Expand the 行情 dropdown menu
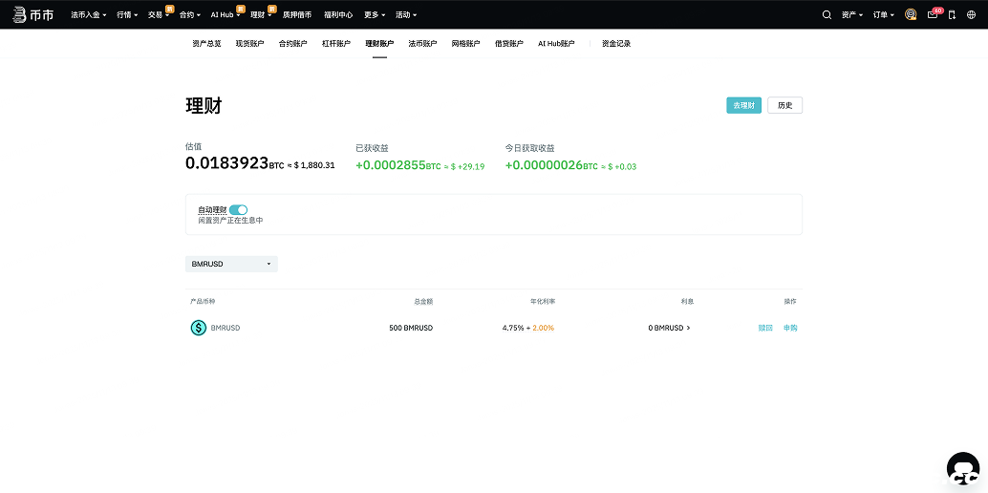Screen dimensions: 988x493 [127, 14]
